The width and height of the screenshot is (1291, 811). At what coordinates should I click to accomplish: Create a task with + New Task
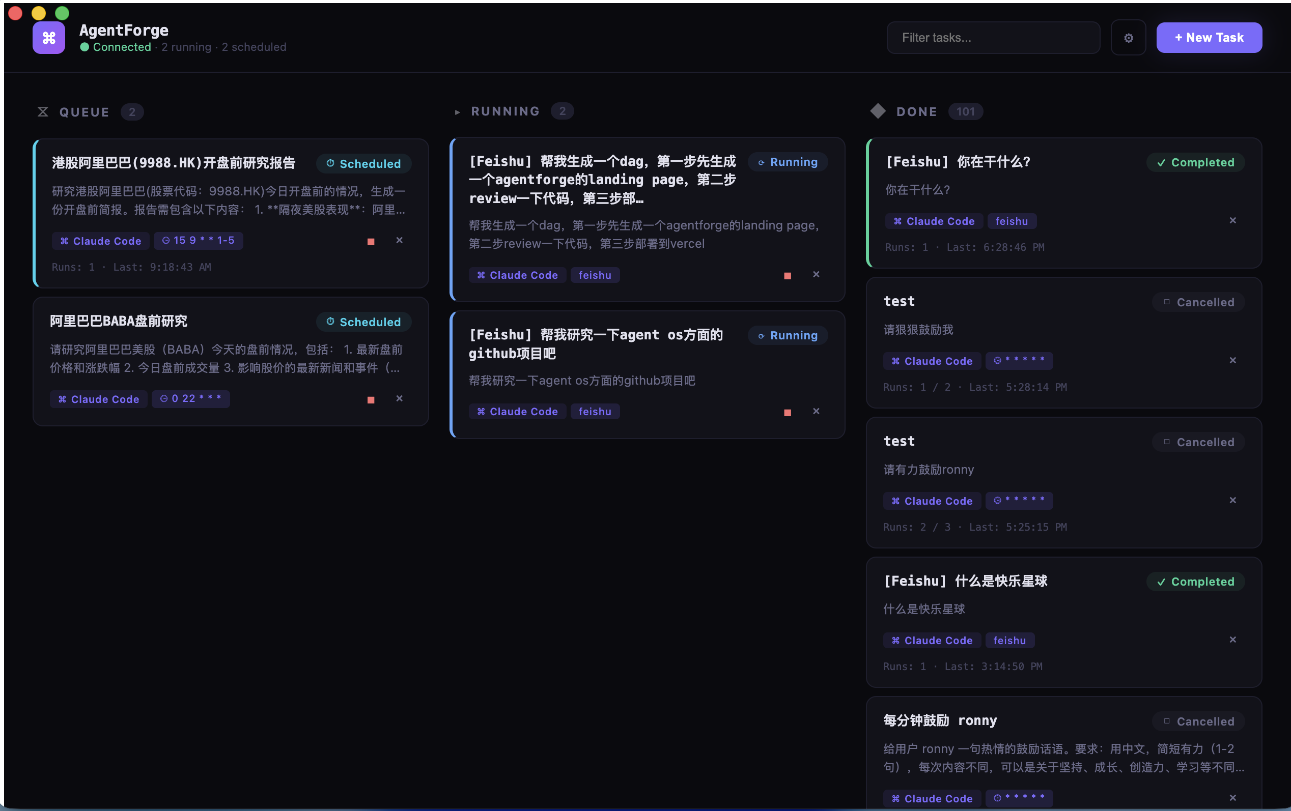[1209, 38]
